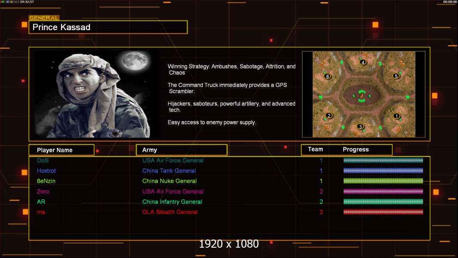Click the 19:32:57 clock in the corner
The width and height of the screenshot is (458, 258).
[x=27, y=2]
